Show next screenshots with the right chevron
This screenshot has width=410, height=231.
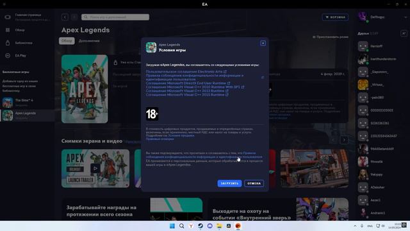pyautogui.click(x=344, y=140)
